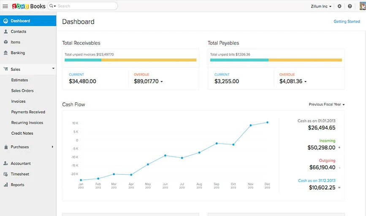
Task: Click the Reports bar chart icon
Action: pyautogui.click(x=6, y=185)
